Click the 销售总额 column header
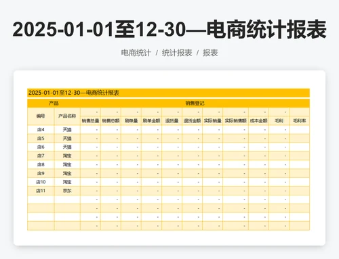This screenshot has height=259, width=339. coord(111,121)
